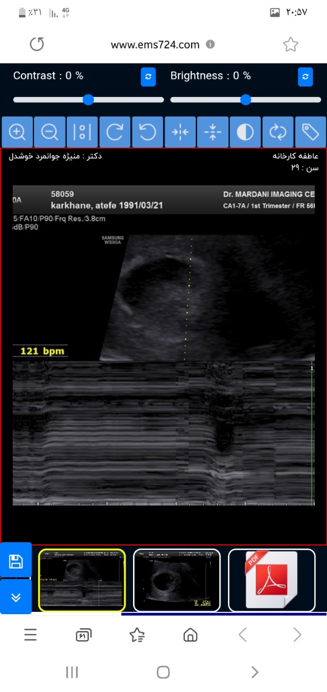Toggle invert colors half-circle icon

click(245, 132)
